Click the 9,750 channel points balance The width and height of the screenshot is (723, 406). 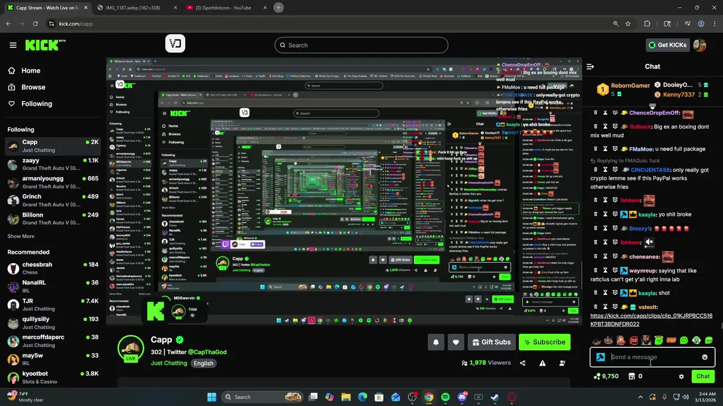coord(606,376)
